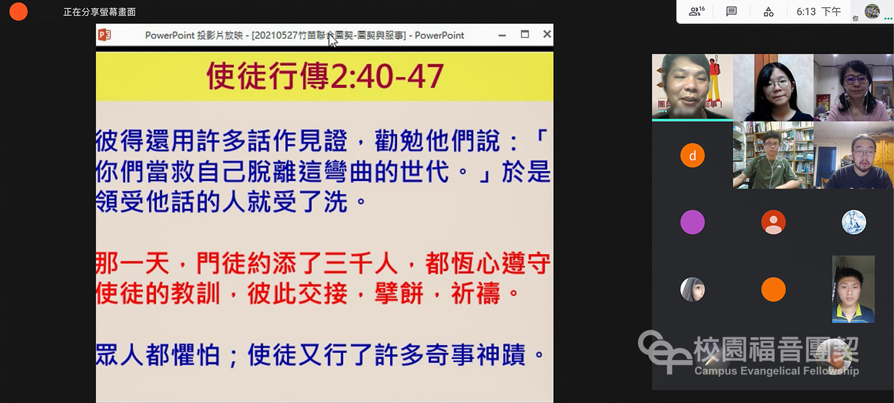Viewport: 894px width, 403px height.
Task: Select the anime girl participant avatar
Action: click(692, 290)
